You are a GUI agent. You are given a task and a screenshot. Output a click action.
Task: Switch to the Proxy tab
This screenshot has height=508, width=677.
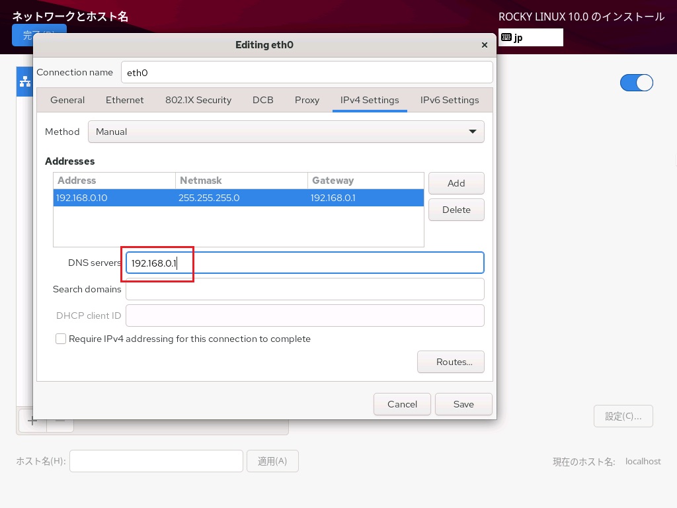(307, 100)
